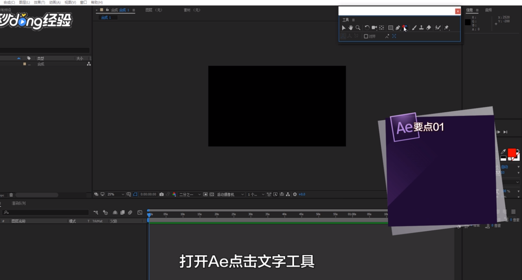Open the 动画(A) menu
522x280 pixels.
[55, 2]
